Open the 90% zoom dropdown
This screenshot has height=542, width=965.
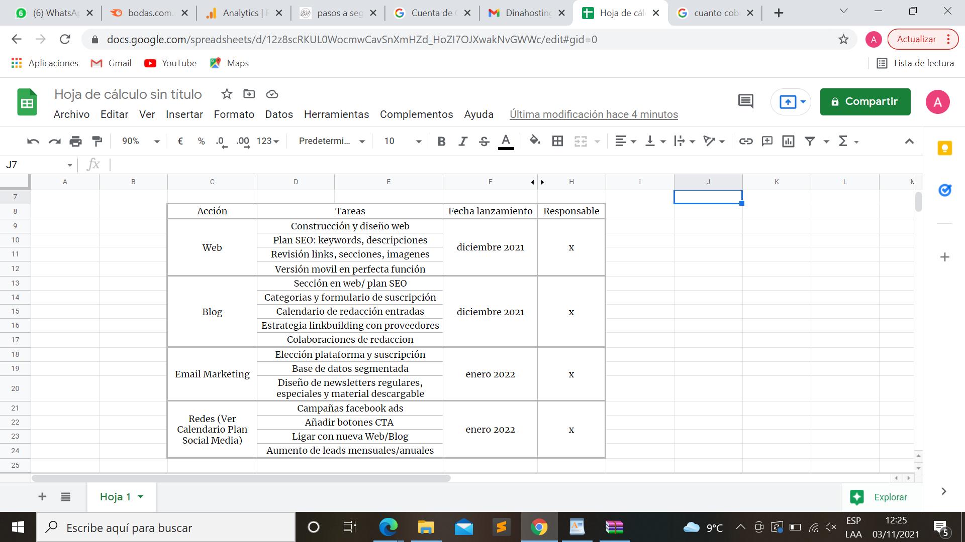[140, 142]
